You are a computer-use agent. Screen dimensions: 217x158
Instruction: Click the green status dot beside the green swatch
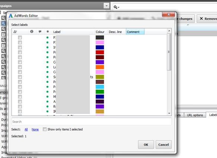pos(48,92)
